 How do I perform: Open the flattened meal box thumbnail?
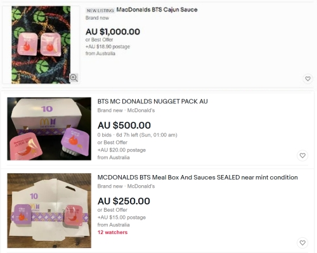tap(49, 211)
